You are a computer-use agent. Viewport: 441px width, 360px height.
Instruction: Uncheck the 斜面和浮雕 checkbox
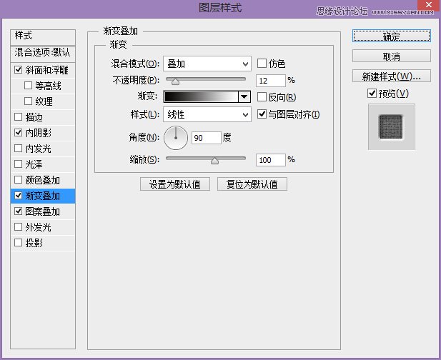click(19, 70)
